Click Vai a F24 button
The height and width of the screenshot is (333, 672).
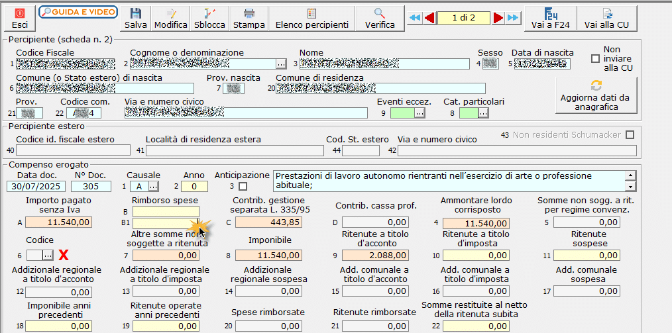pos(550,19)
